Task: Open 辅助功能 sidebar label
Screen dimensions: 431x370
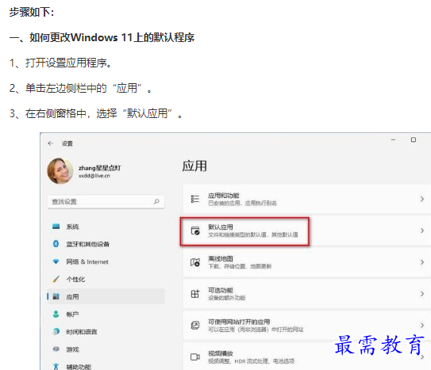Action: (79, 367)
